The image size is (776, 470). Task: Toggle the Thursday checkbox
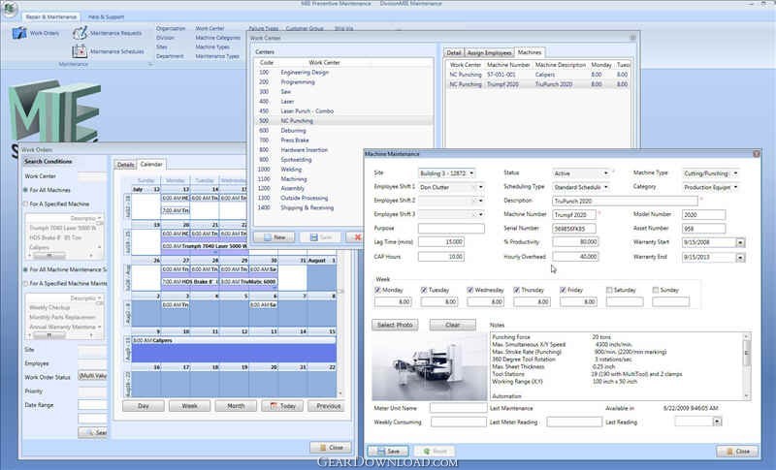pos(516,290)
